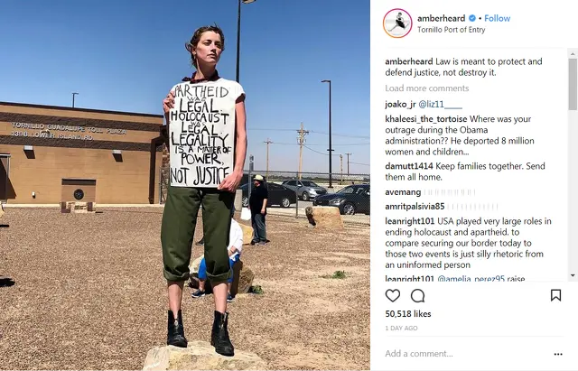
Task: Open Tornillo Port of Entry location
Action: pyautogui.click(x=451, y=30)
